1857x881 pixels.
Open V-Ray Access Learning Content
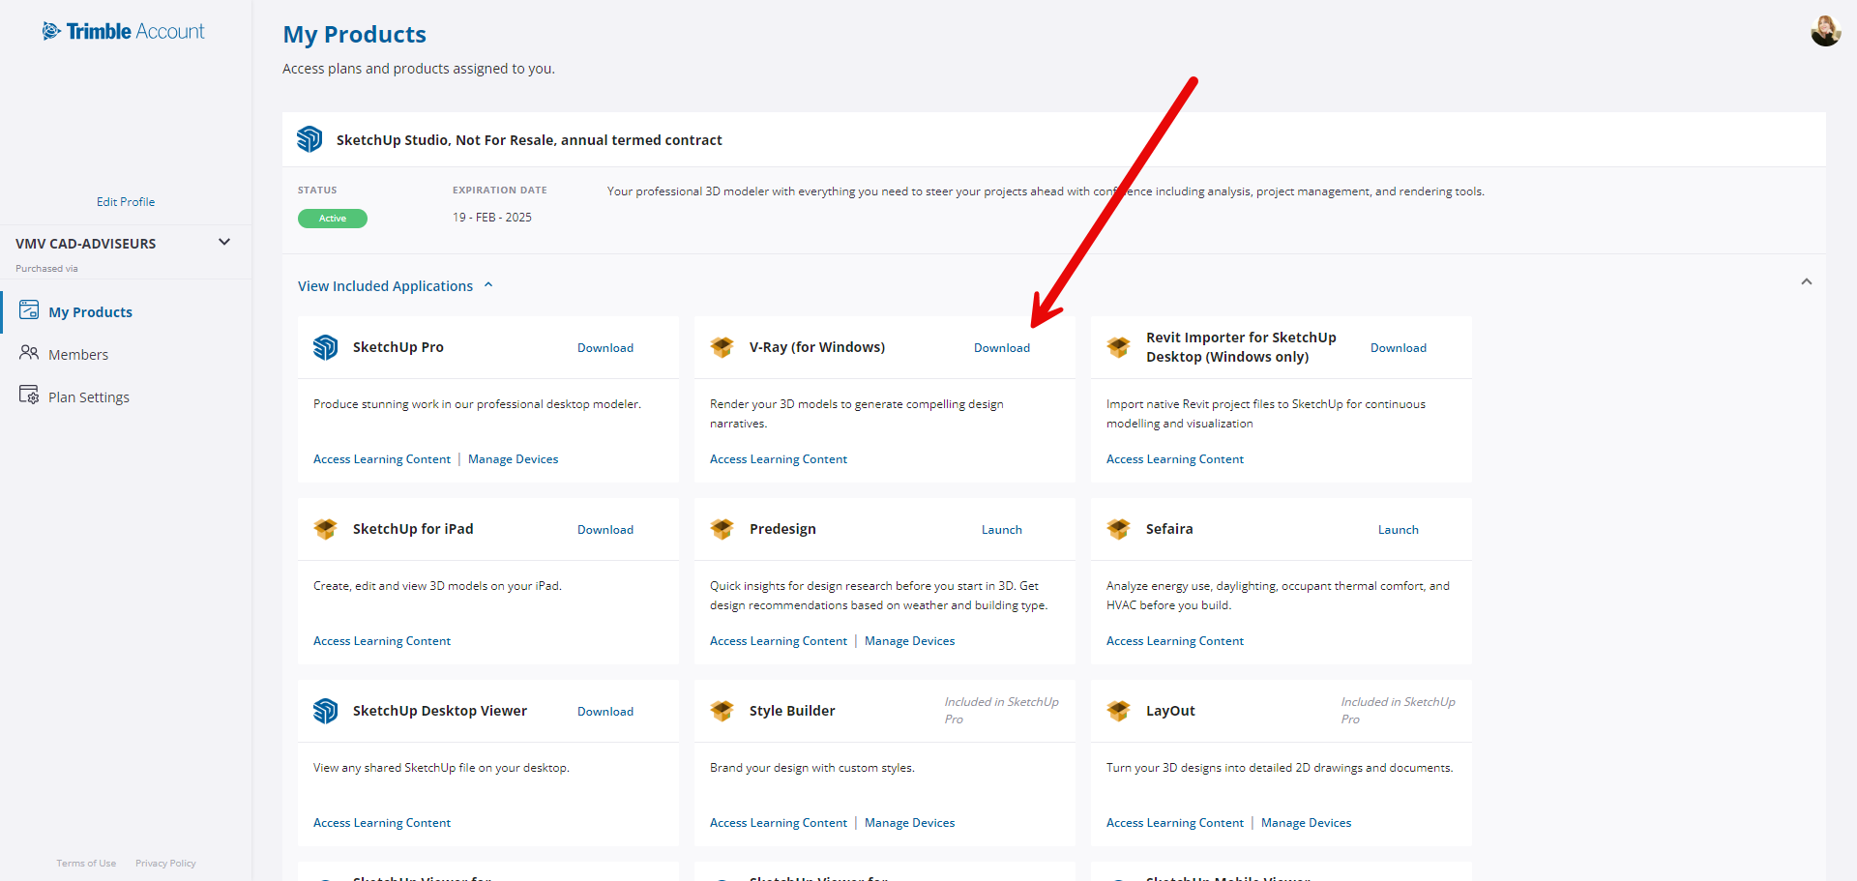click(779, 459)
